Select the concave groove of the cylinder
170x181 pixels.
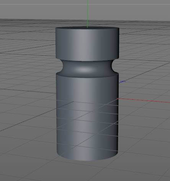tap(87, 69)
